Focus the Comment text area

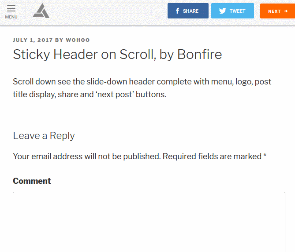[x=149, y=222]
